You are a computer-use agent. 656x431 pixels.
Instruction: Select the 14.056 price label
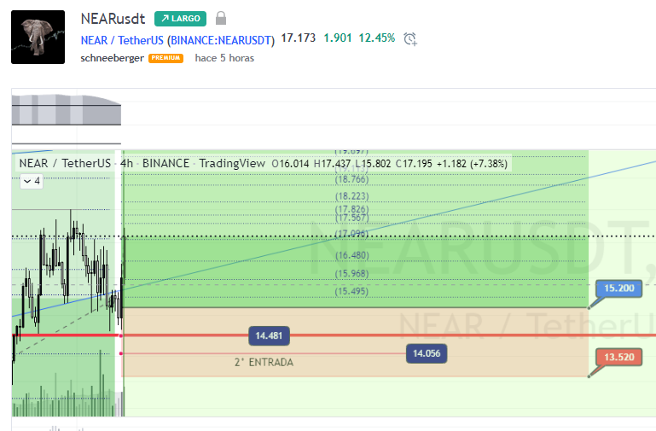(x=427, y=353)
